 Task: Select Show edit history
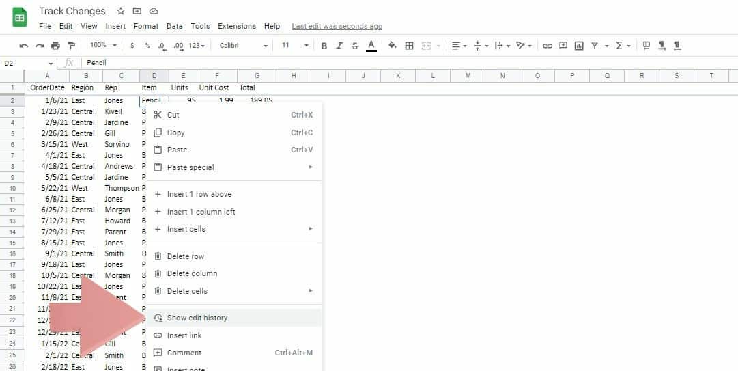[234, 318]
